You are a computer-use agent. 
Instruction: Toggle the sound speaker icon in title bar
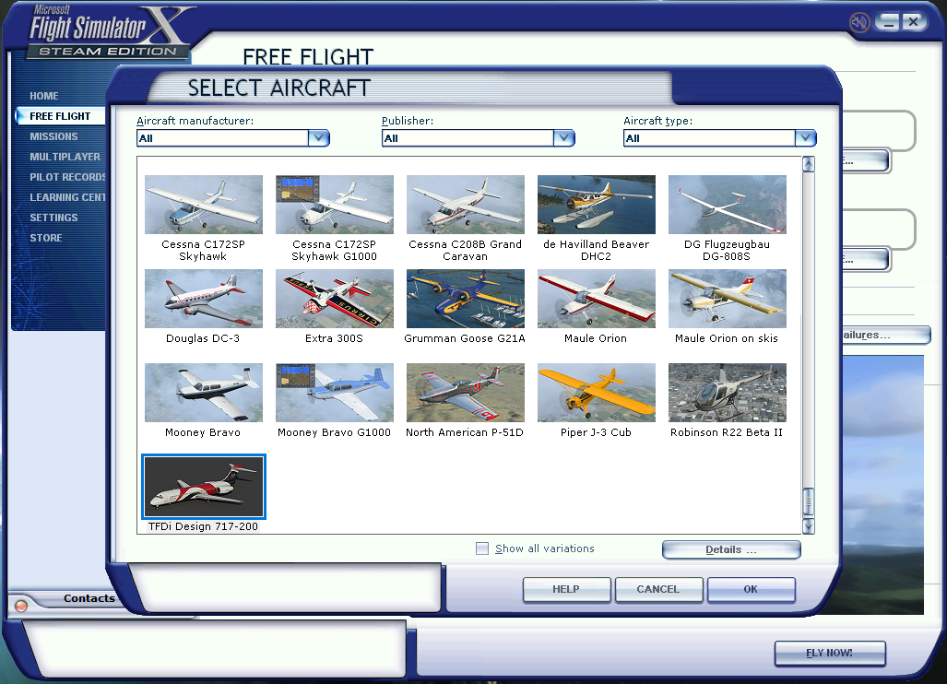point(858,23)
